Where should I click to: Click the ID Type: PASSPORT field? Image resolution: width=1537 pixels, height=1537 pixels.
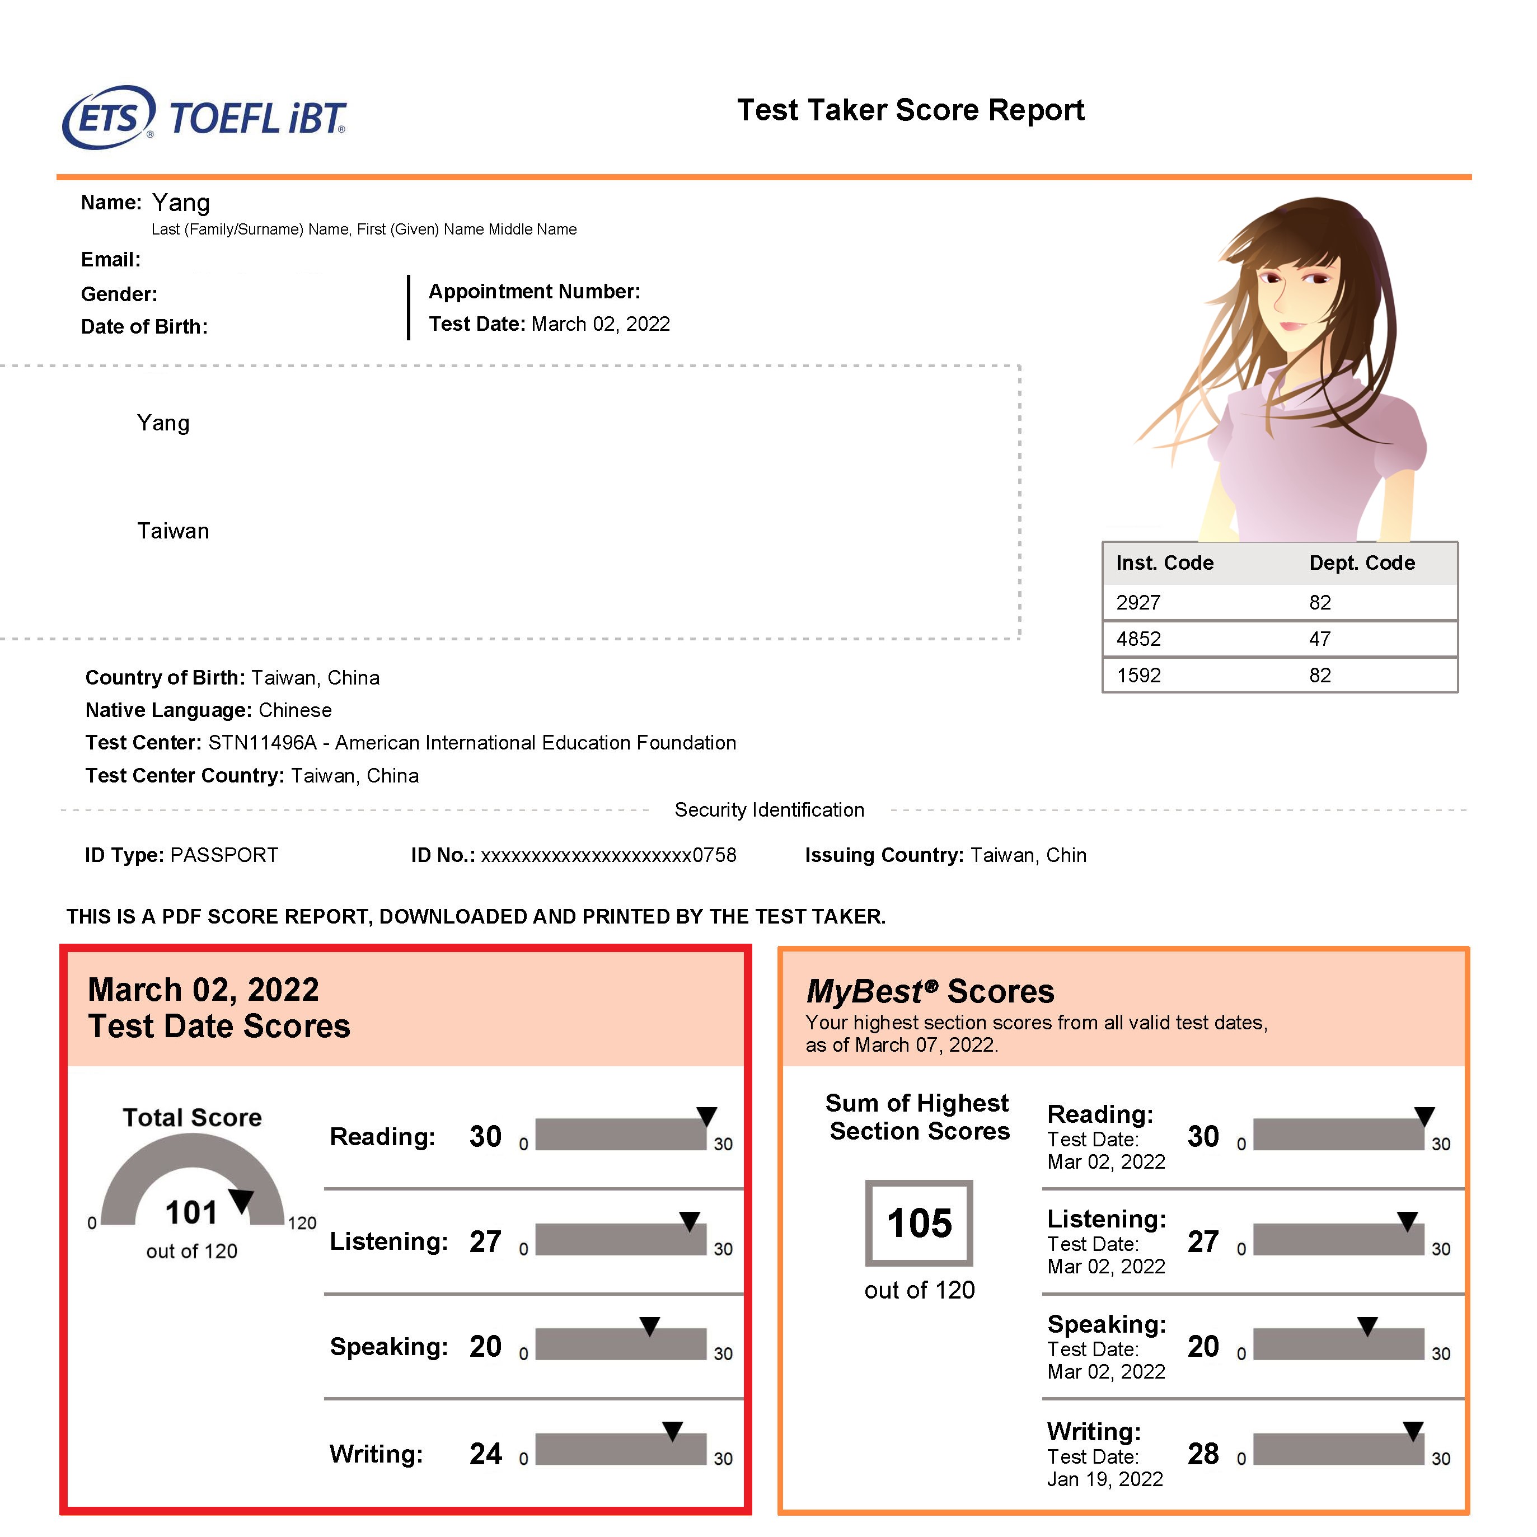181,855
